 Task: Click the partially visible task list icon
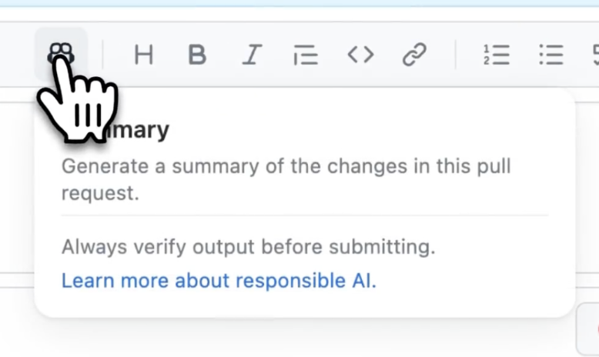[x=594, y=55]
